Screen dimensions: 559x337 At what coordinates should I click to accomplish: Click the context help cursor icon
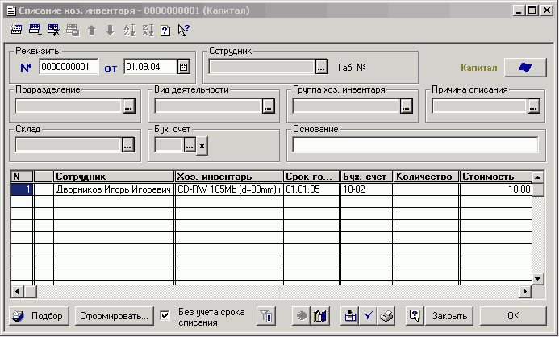[183, 30]
